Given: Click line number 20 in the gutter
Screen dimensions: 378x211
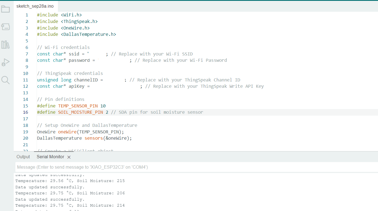Looking at the screenshot, I should (x=25, y=138).
